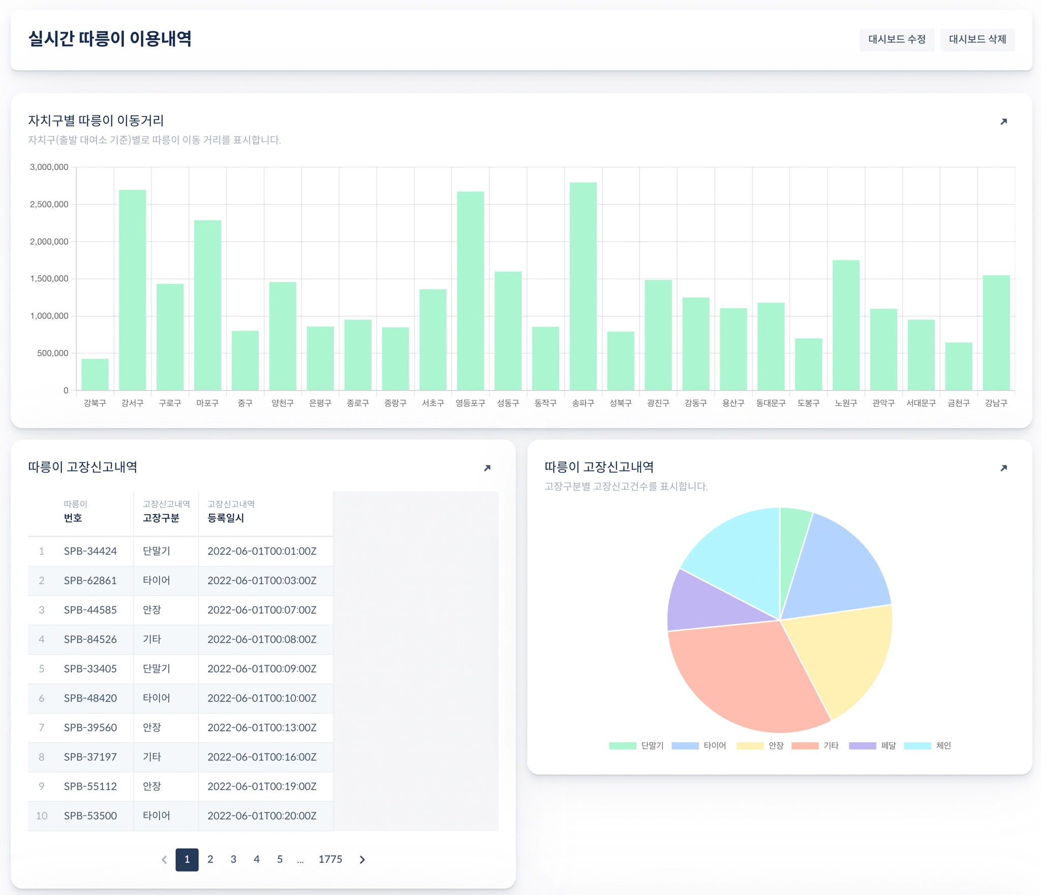Viewport: 1041px width, 895px height.
Task: Sort by the 고장구분 column header
Action: [x=161, y=518]
